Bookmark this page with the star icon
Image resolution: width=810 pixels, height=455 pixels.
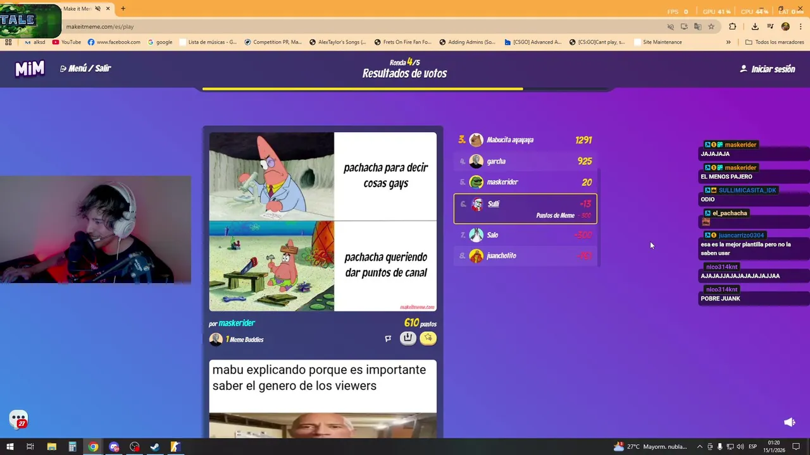click(x=711, y=27)
